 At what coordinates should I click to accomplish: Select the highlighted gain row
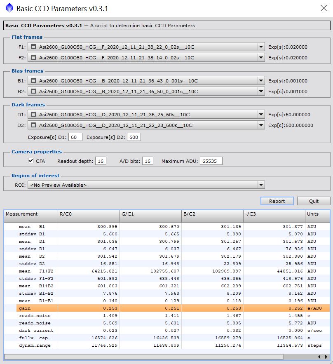point(165,308)
